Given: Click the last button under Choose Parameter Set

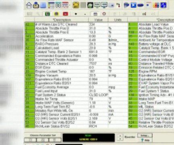Looking at the screenshot, I should [x=55, y=140].
